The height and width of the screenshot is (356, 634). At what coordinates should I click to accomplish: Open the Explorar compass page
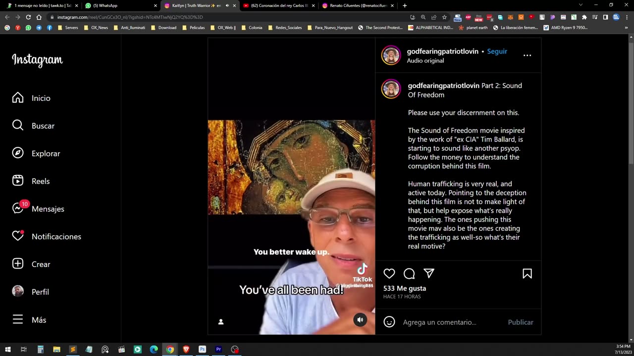36,153
